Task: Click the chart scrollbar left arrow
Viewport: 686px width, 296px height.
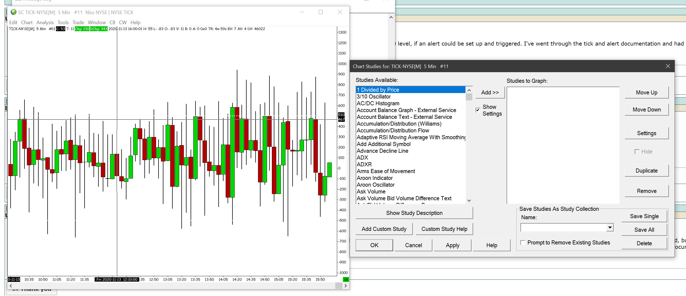Action: [11, 286]
